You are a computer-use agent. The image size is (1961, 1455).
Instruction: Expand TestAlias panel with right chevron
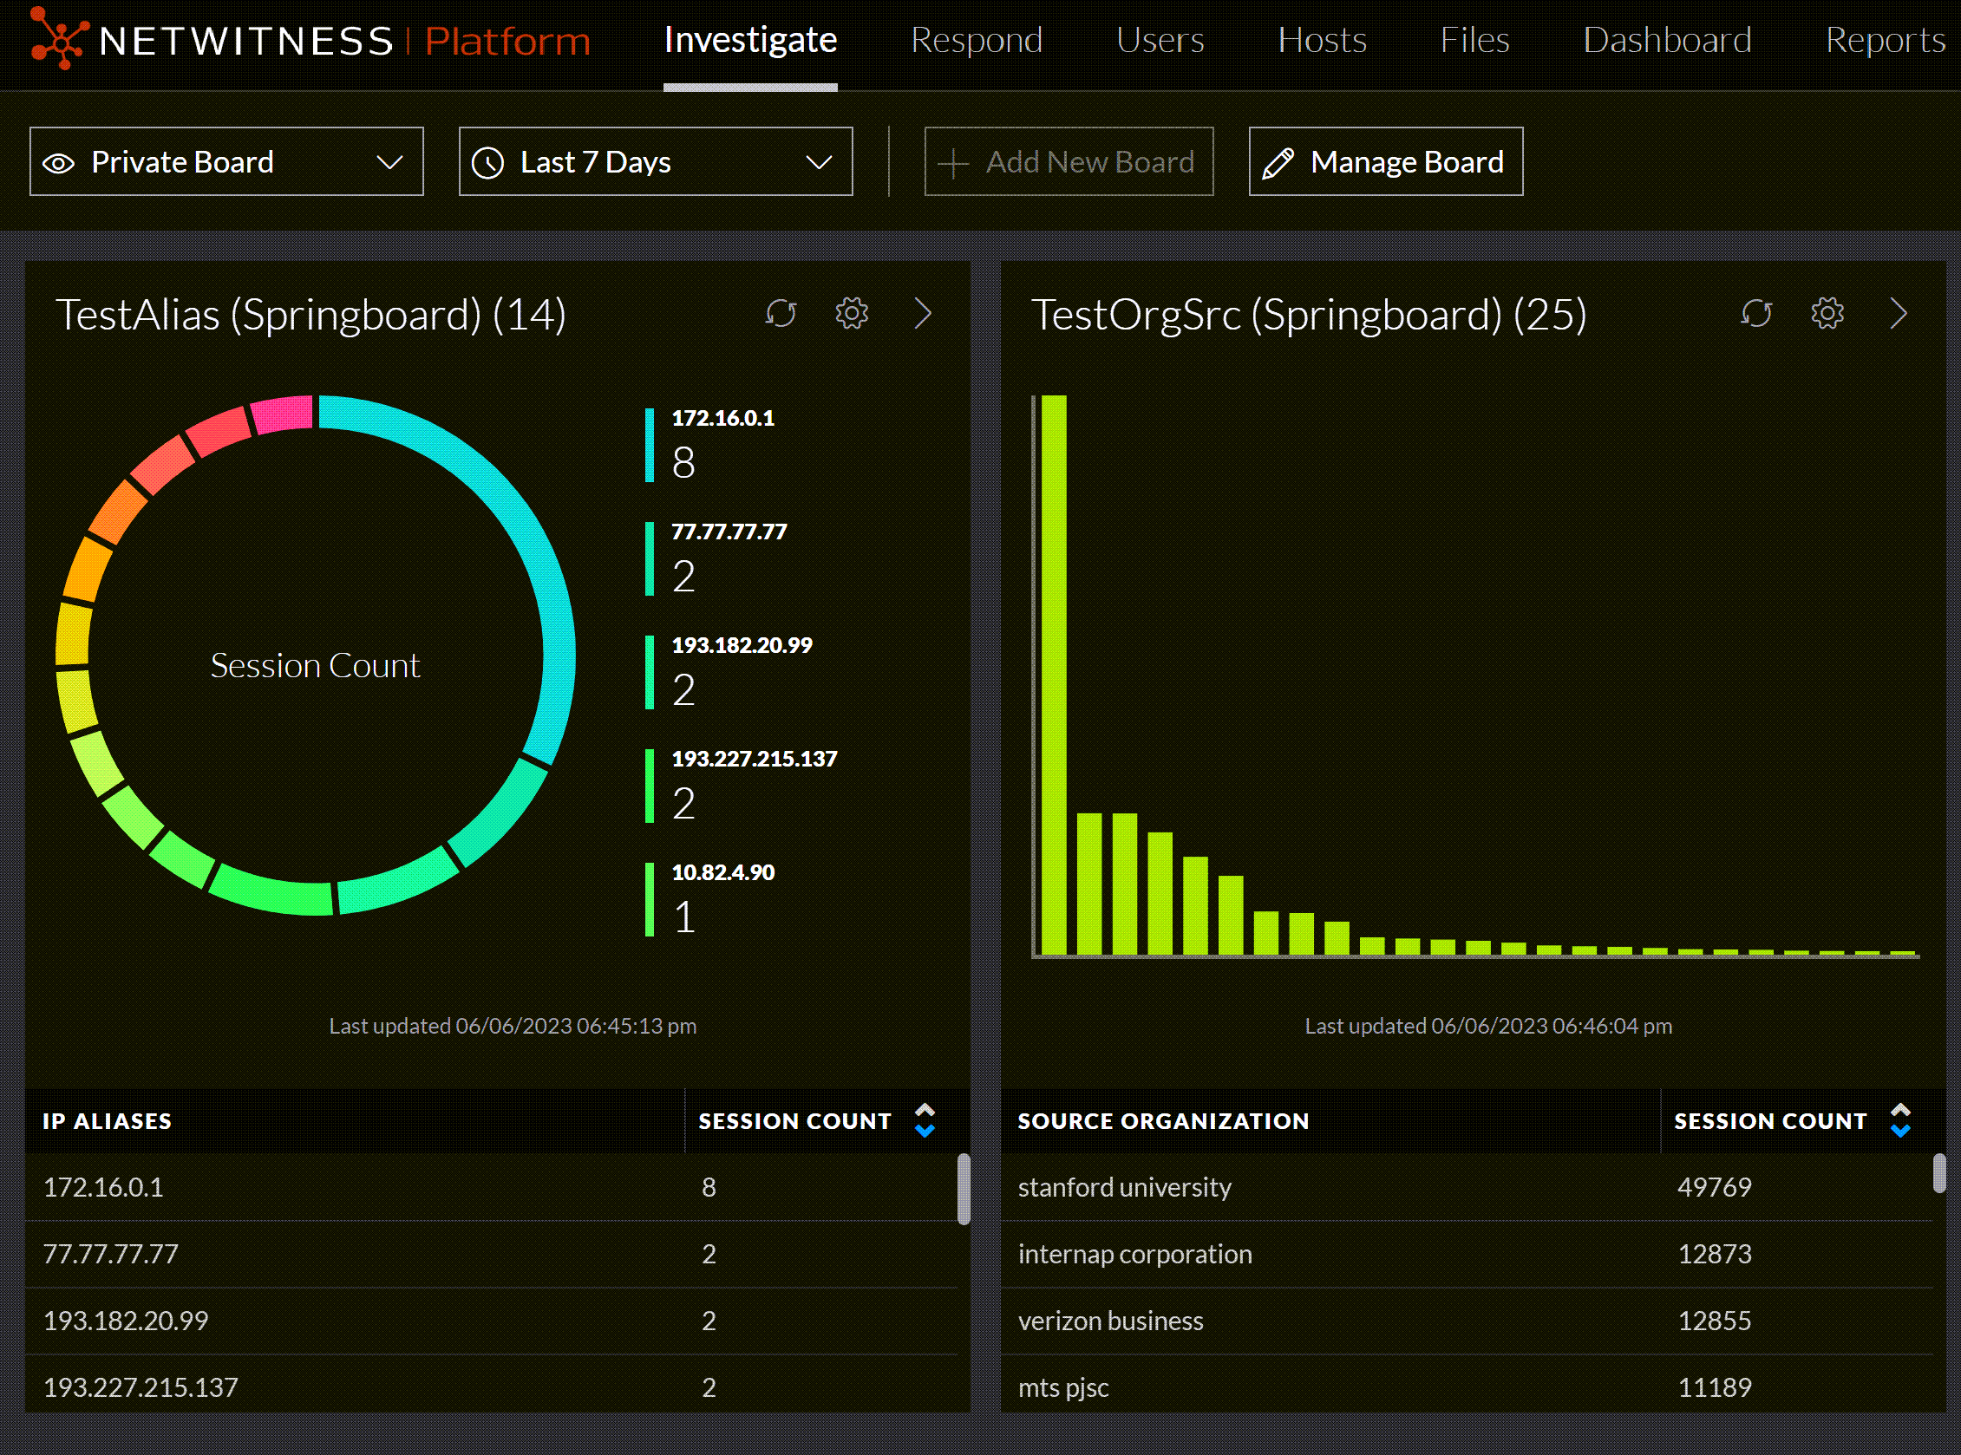pos(922,314)
